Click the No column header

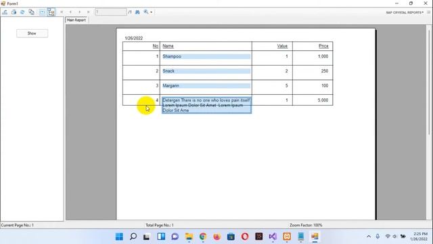pos(156,46)
